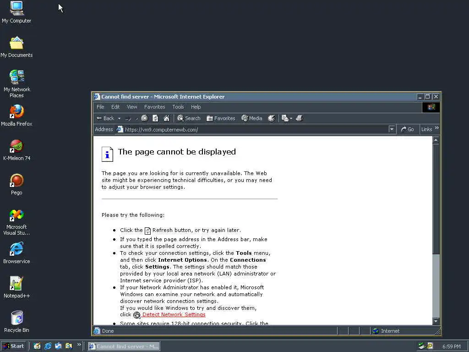
Task: Select the My Computer desktop icon
Action: click(x=16, y=12)
